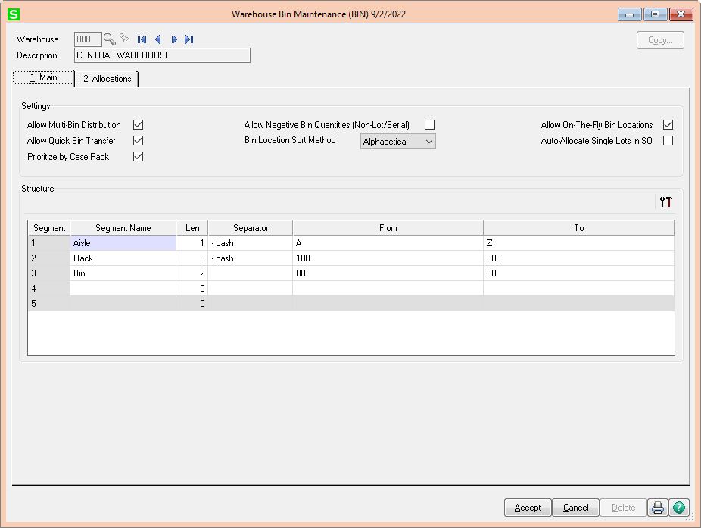Select segment row 4 header
701x528 pixels.
(49, 289)
